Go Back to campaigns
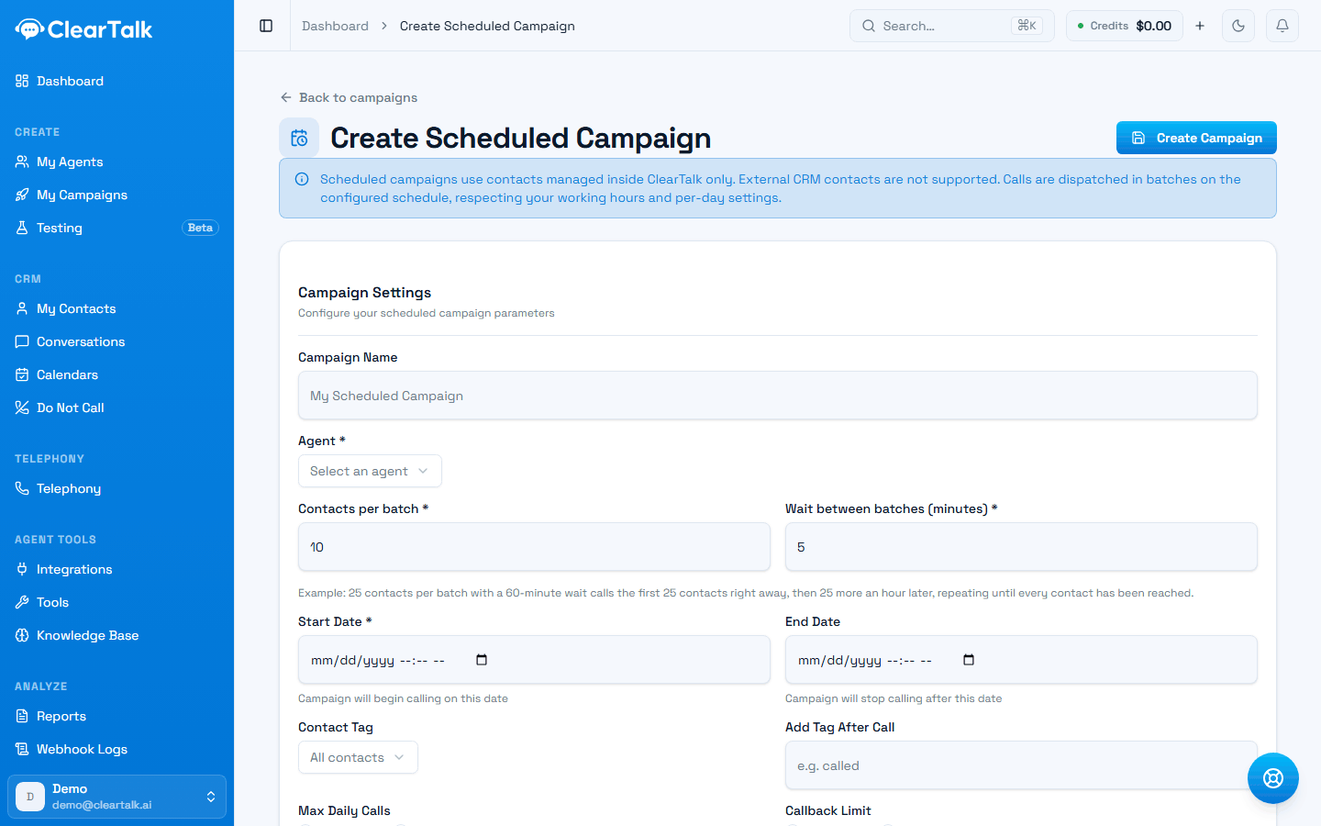 [349, 97]
